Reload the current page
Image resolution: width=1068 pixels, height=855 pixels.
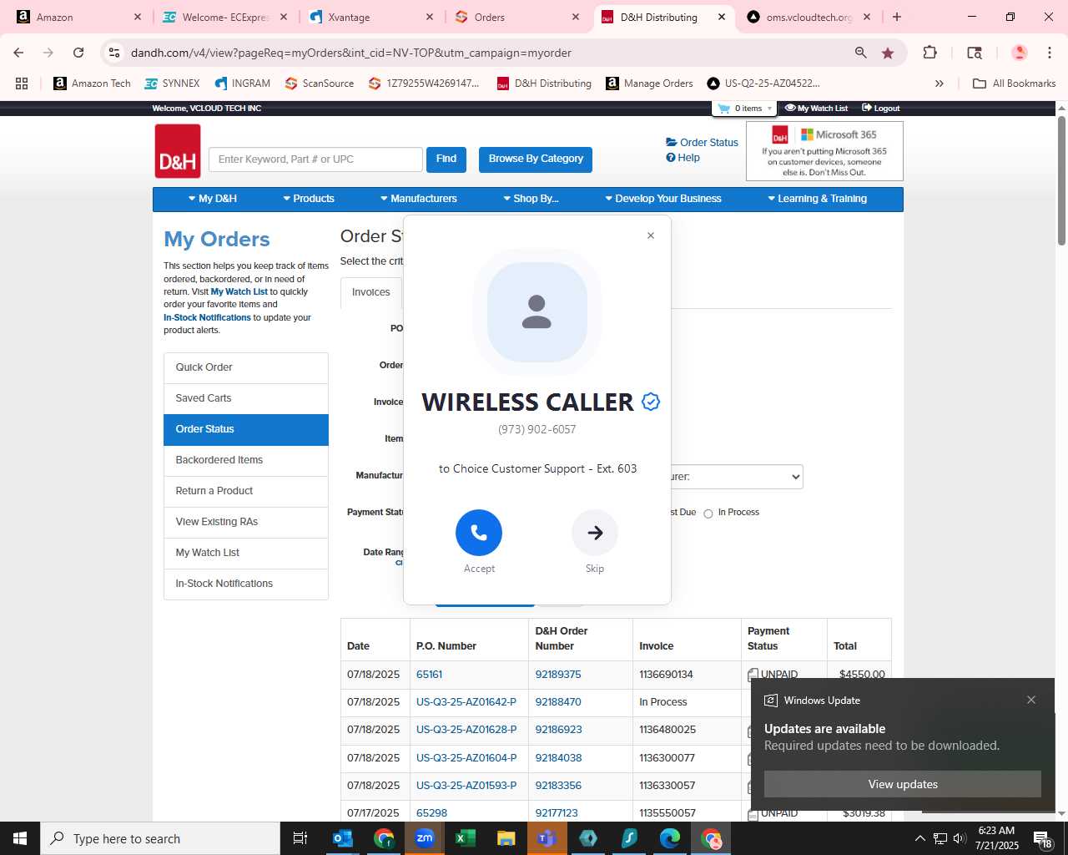78,53
